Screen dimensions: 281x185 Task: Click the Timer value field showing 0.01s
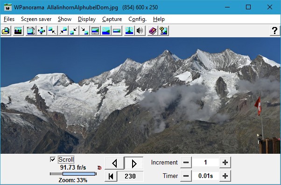pyautogui.click(x=205, y=176)
